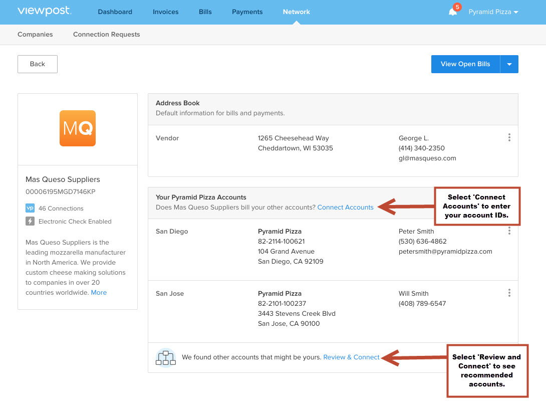Image resolution: width=546 pixels, height=407 pixels.
Task: Click the Connect Accounts link
Action: coord(346,208)
